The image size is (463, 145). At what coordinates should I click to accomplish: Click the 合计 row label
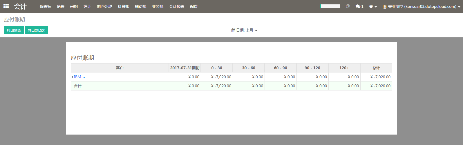click(78, 86)
